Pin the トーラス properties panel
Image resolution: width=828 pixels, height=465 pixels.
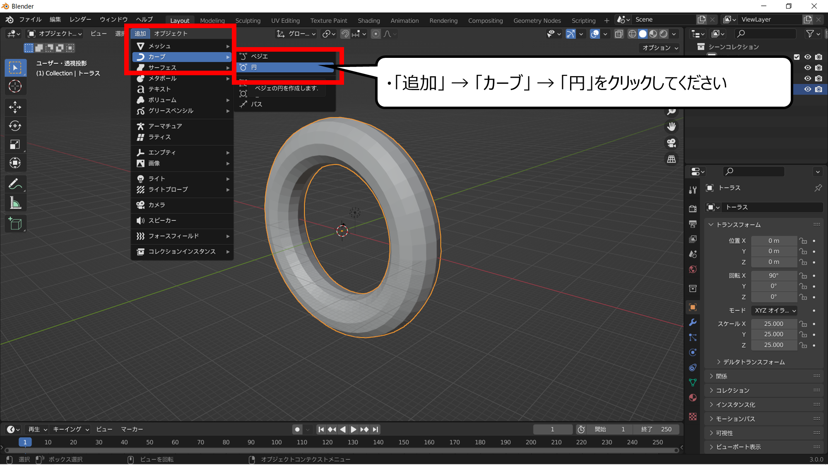click(x=818, y=188)
